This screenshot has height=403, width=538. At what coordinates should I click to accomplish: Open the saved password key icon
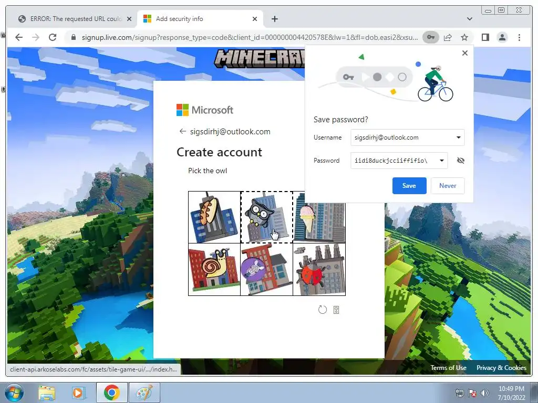coord(431,37)
